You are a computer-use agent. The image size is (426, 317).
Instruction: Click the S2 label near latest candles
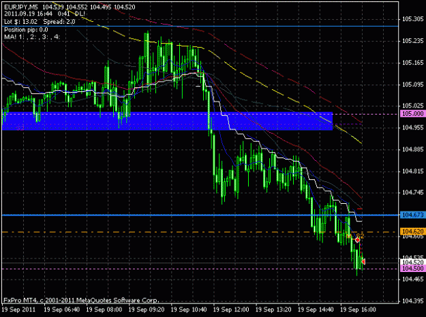(360, 235)
